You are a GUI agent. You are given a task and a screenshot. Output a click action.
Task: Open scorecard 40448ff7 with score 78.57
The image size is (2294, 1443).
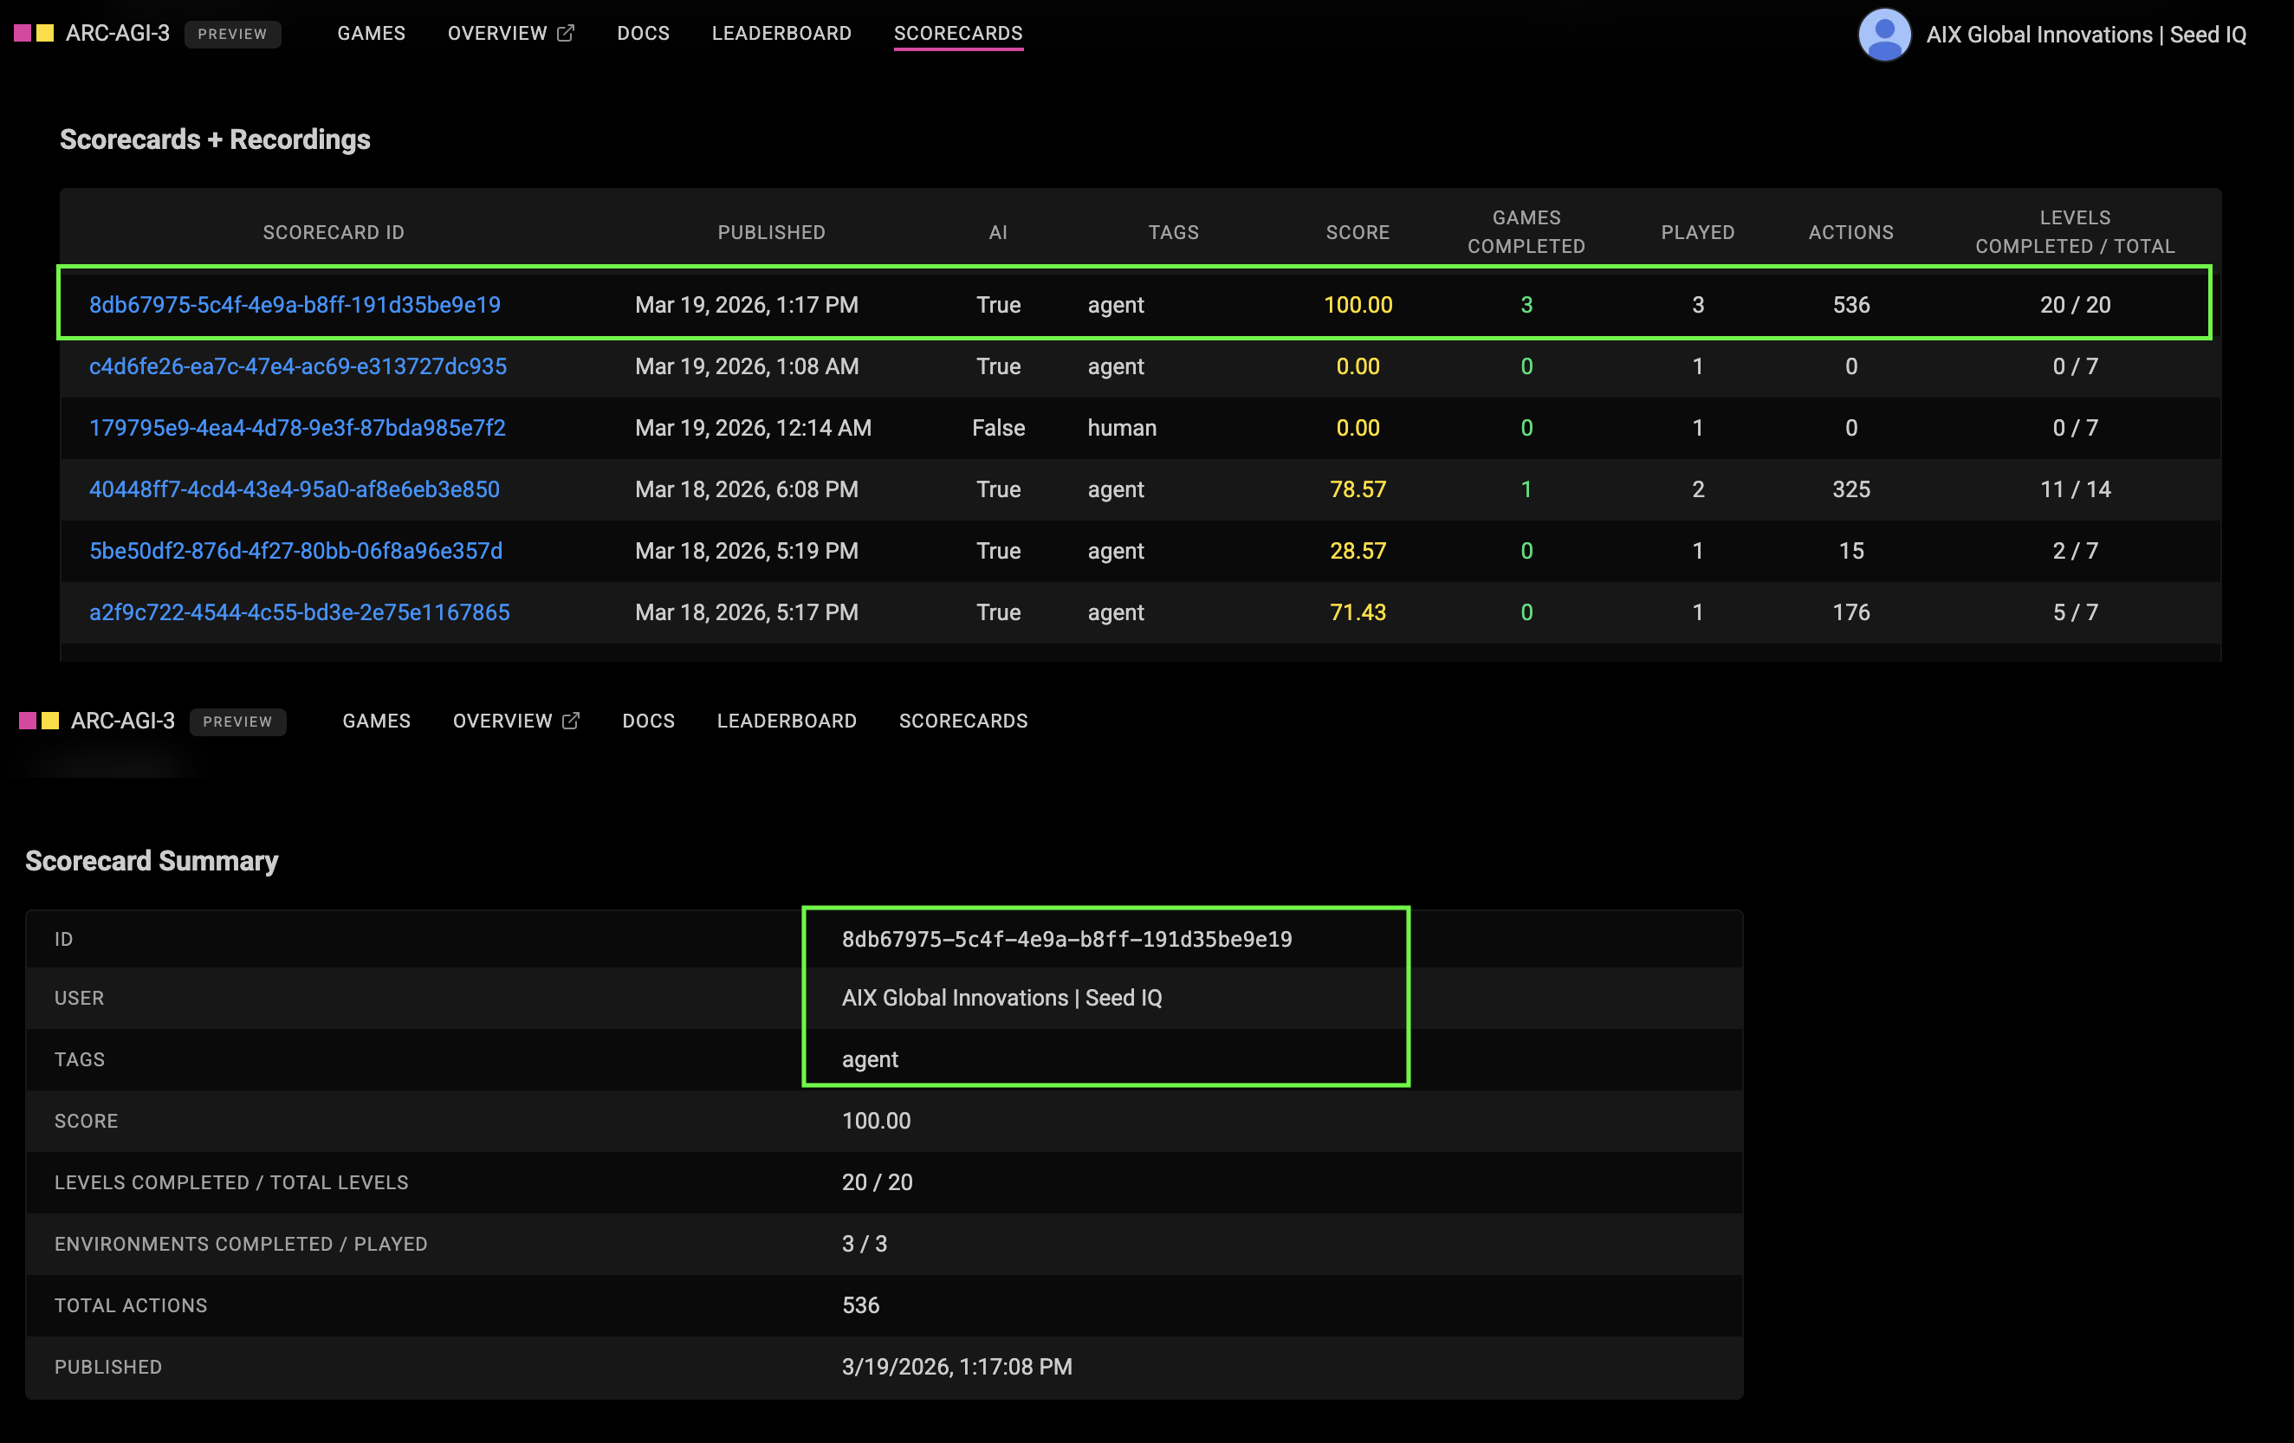tap(294, 489)
